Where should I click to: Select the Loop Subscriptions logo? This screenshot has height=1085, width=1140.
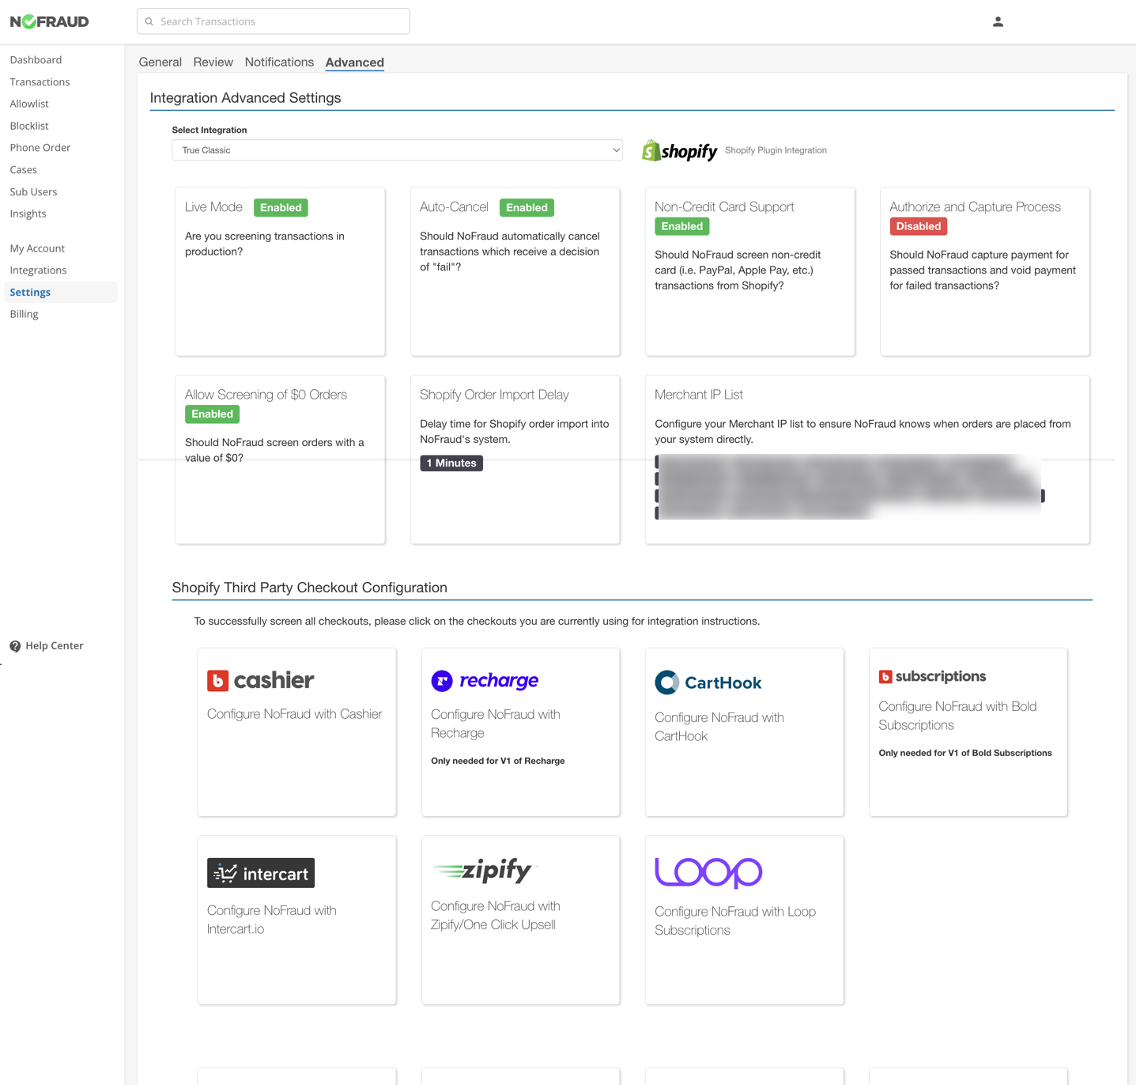pyautogui.click(x=708, y=872)
